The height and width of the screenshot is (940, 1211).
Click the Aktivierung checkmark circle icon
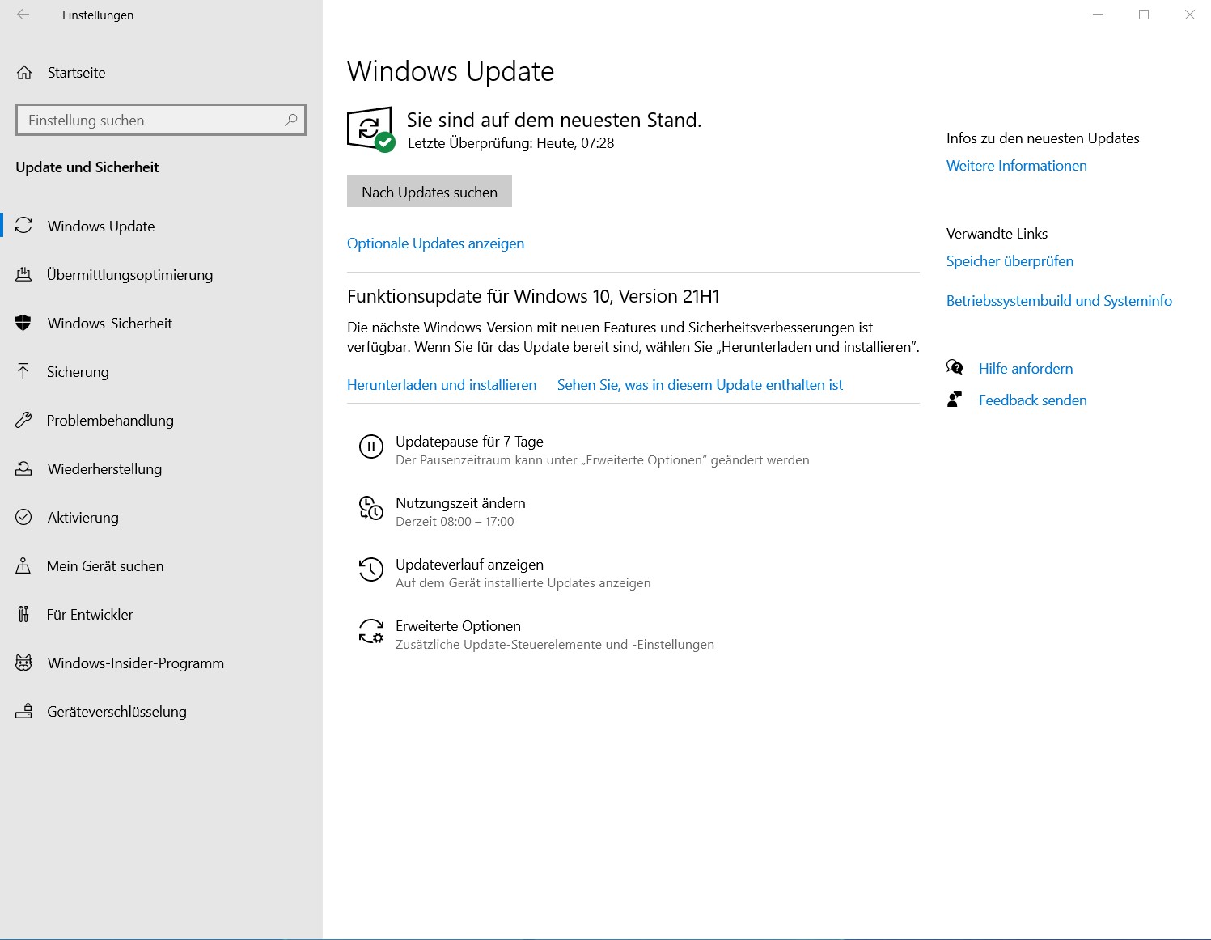click(x=24, y=517)
